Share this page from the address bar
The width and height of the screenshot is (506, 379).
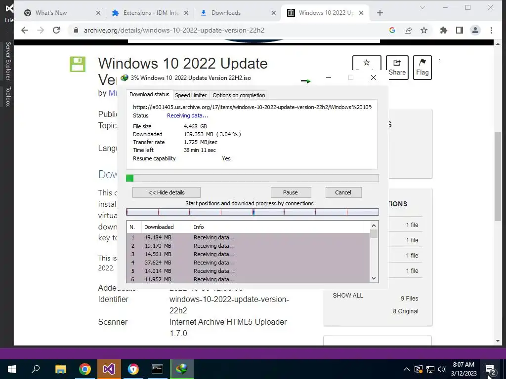coord(408,30)
